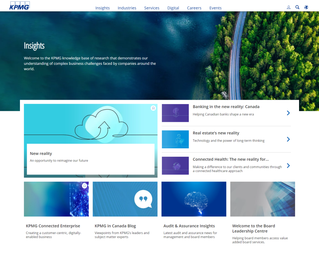Viewport: 319px width, 259px height.
Task: Open the user account icon
Action: click(x=288, y=7)
